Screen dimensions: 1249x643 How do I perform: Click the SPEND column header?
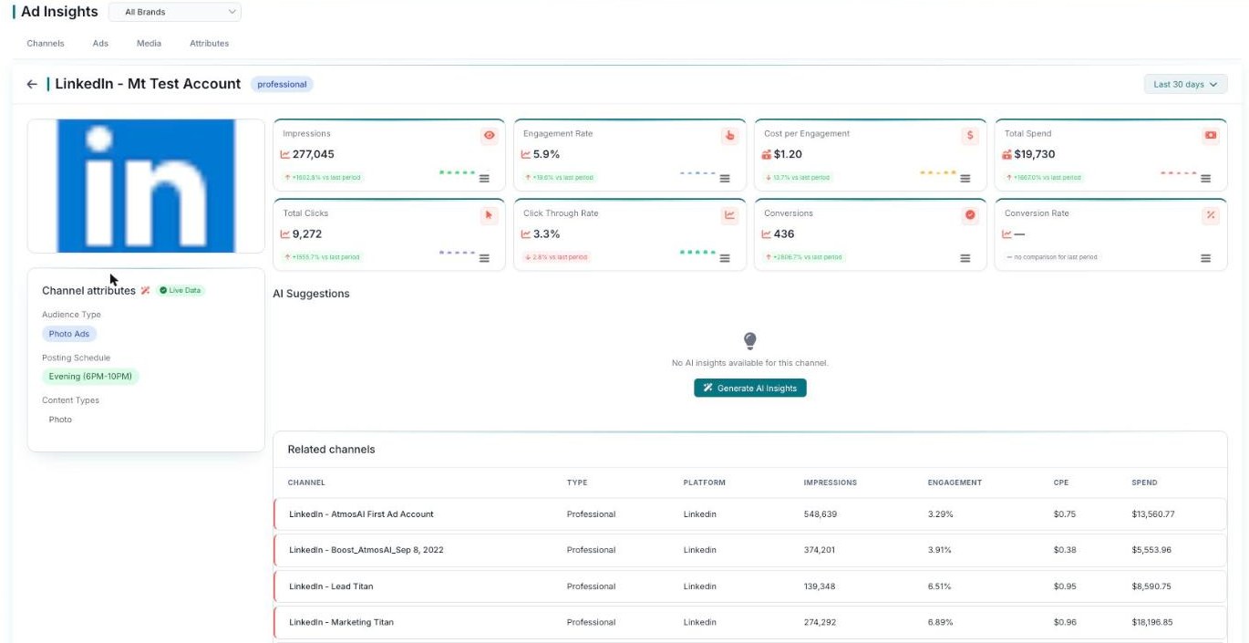pyautogui.click(x=1144, y=482)
